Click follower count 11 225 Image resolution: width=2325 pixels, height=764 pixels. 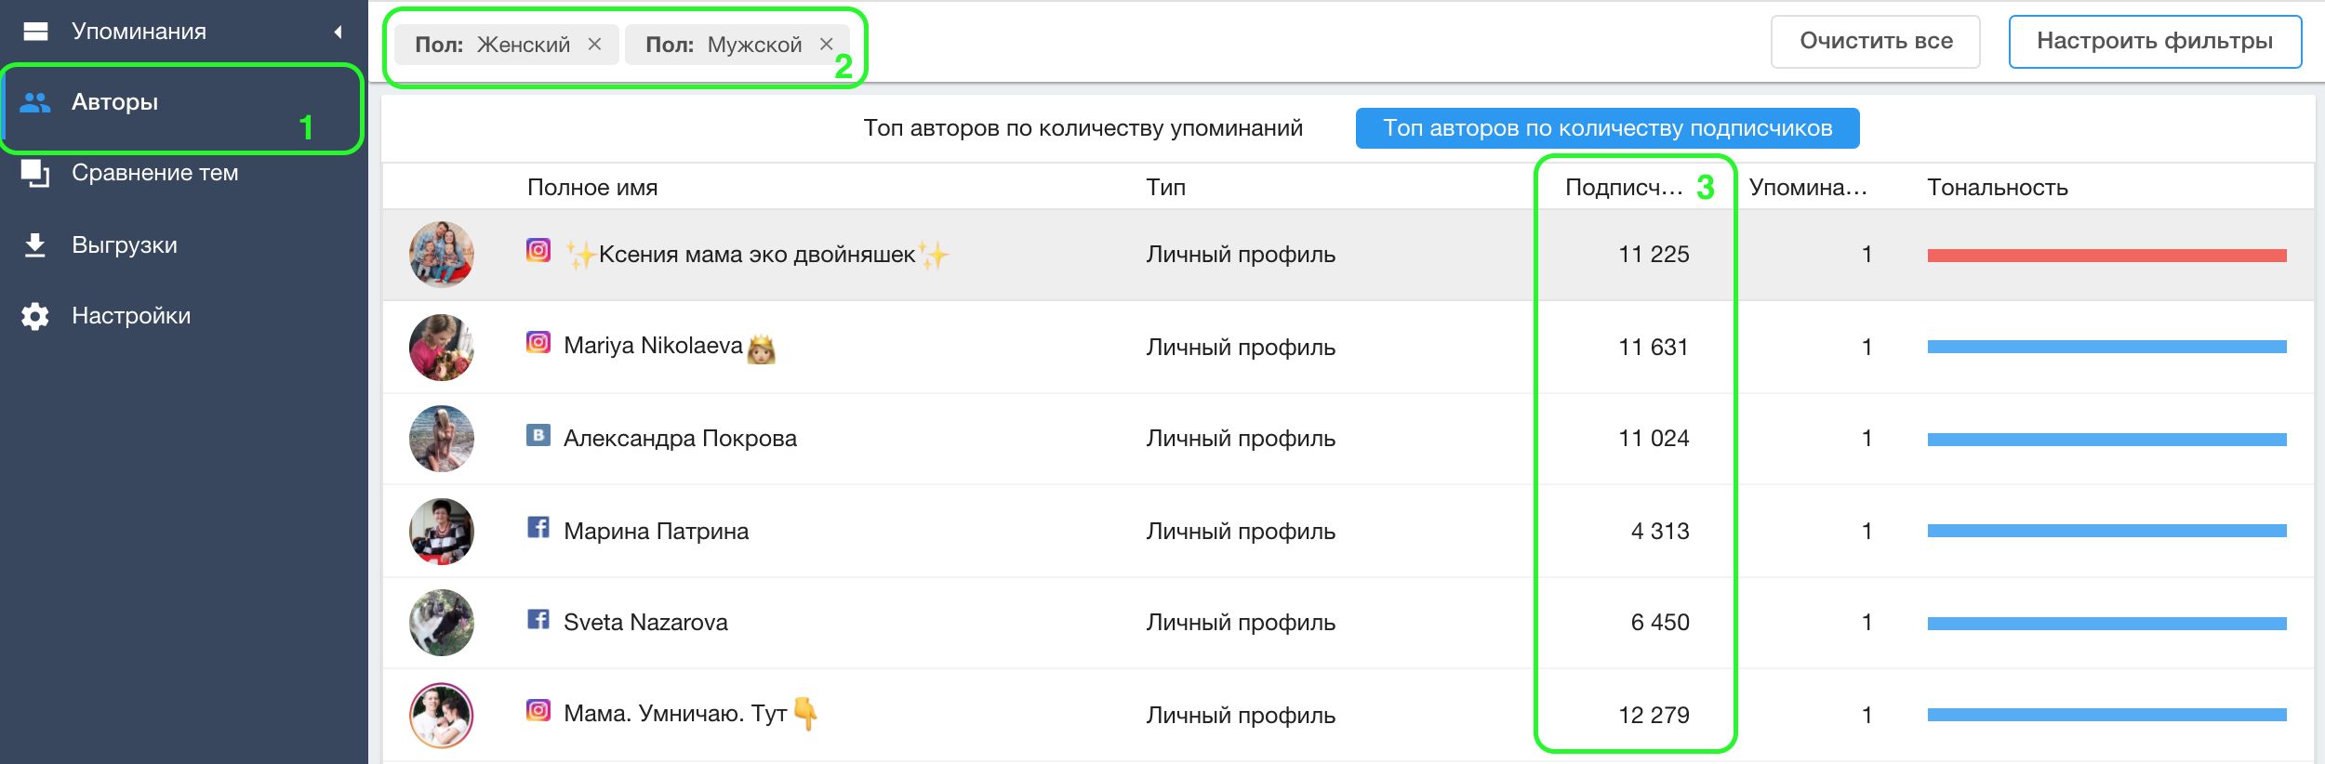pyautogui.click(x=1654, y=255)
